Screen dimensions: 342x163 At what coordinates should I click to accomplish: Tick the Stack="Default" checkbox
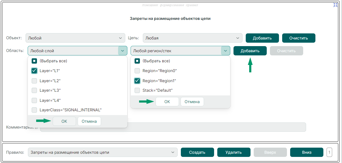point(137,90)
